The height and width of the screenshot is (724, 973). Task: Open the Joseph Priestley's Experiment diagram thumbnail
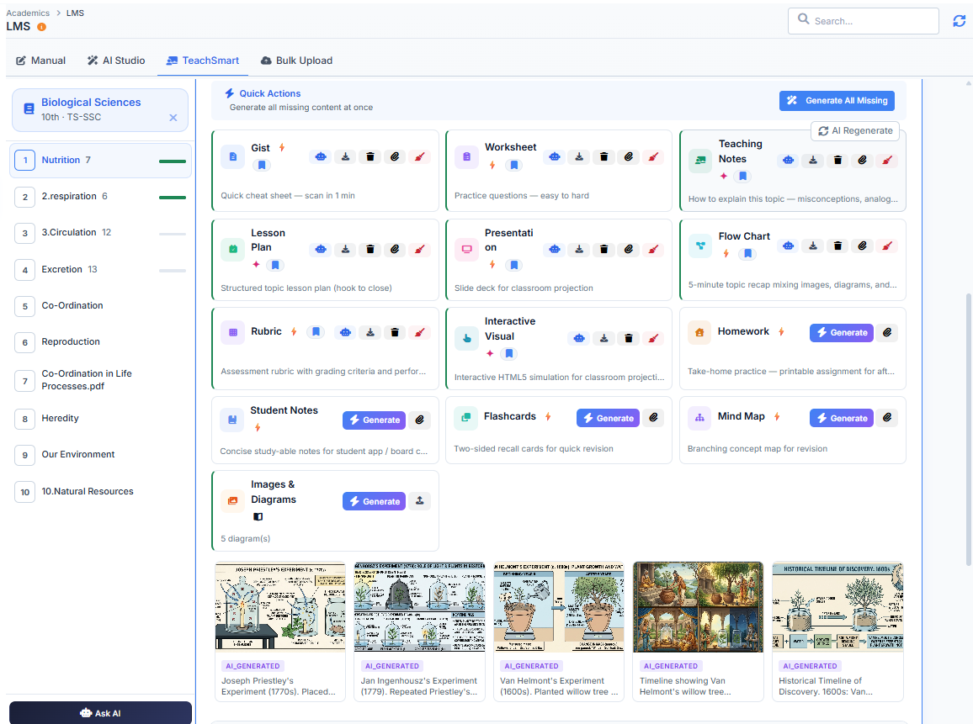tap(279, 607)
